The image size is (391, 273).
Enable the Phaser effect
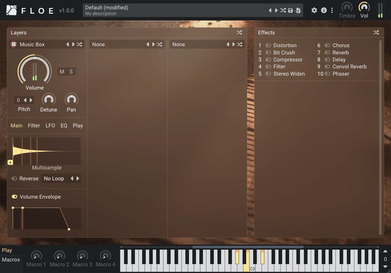(327, 74)
